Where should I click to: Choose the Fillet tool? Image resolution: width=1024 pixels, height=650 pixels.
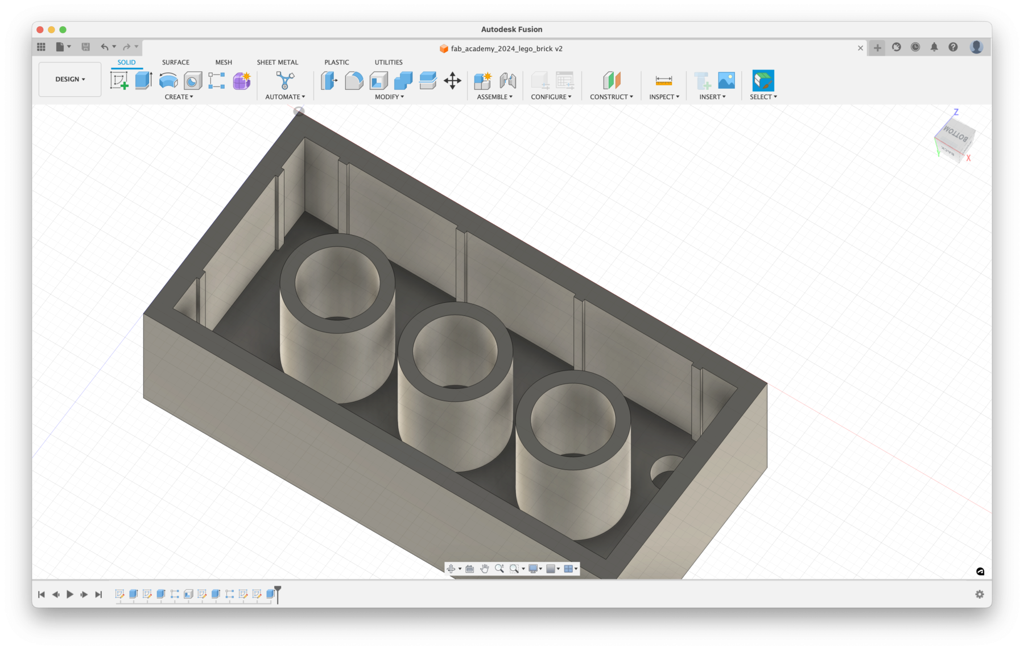pos(354,81)
